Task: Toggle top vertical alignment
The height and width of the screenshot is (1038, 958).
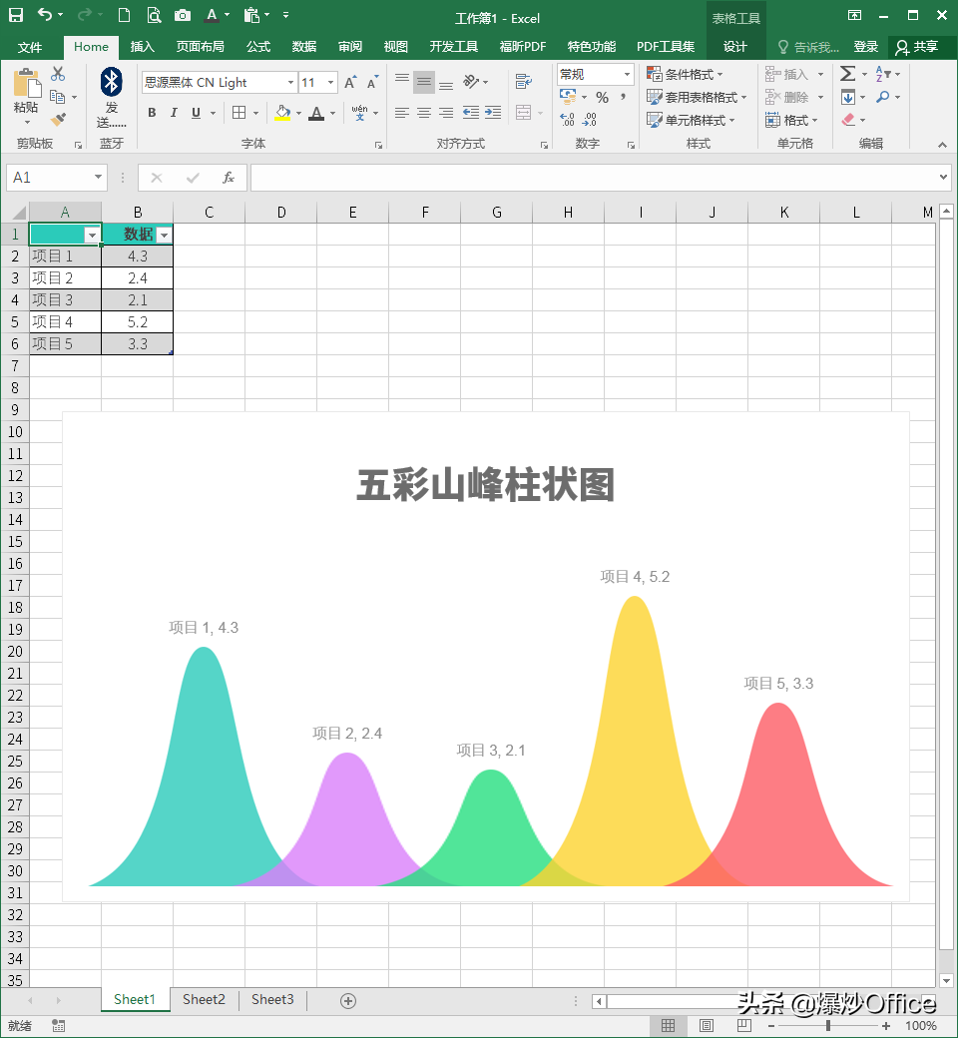Action: click(x=402, y=82)
